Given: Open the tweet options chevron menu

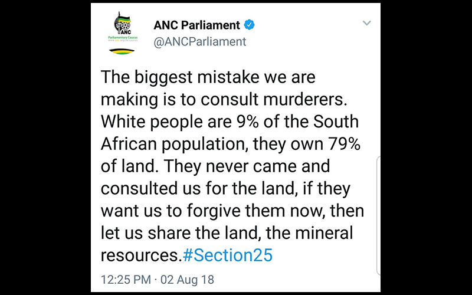Looking at the screenshot, I should [367, 24].
